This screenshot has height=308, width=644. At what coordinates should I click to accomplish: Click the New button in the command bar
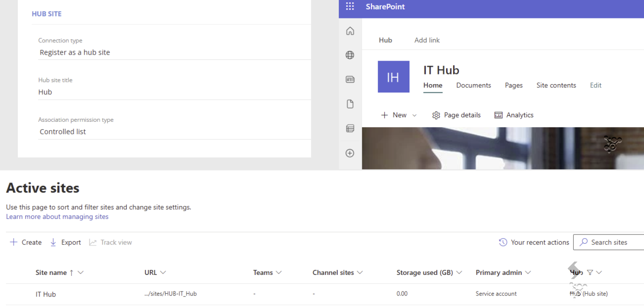click(399, 115)
